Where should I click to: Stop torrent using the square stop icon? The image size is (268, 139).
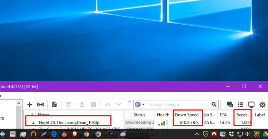click(94, 104)
